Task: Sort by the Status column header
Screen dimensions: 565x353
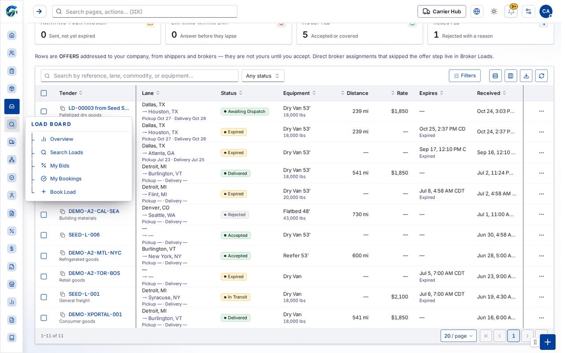Action: click(232, 93)
